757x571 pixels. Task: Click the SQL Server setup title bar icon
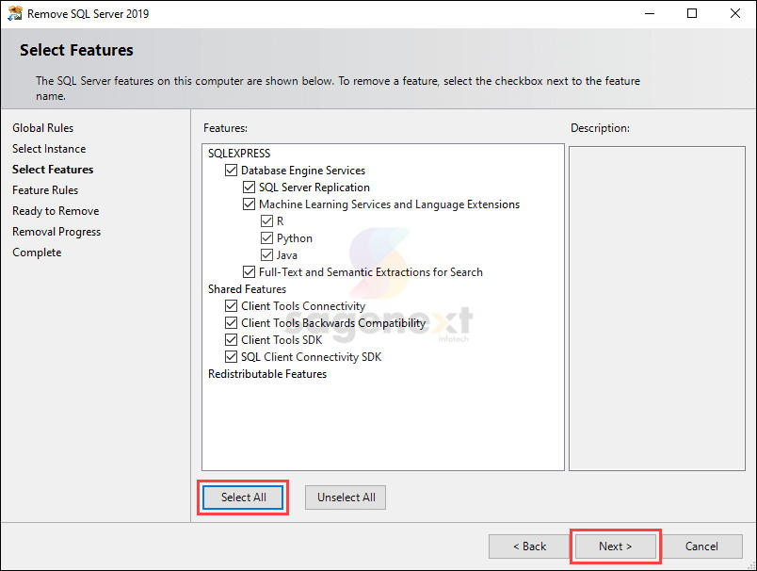coord(14,13)
